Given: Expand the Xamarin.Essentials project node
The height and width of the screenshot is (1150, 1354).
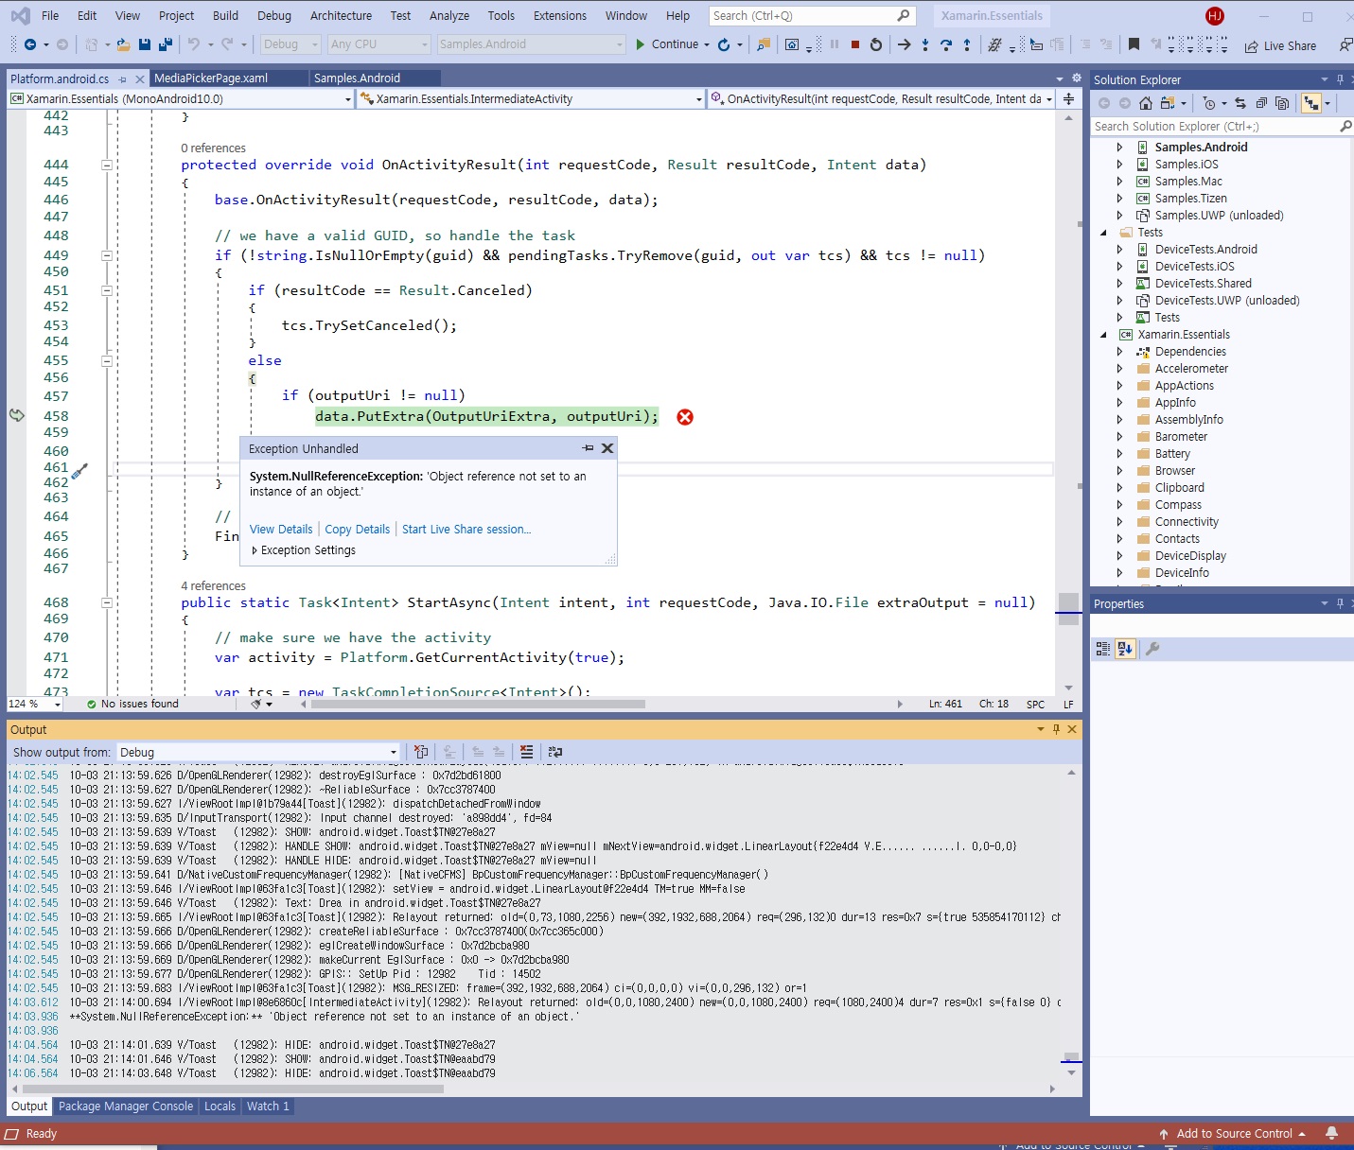Looking at the screenshot, I should tap(1103, 334).
